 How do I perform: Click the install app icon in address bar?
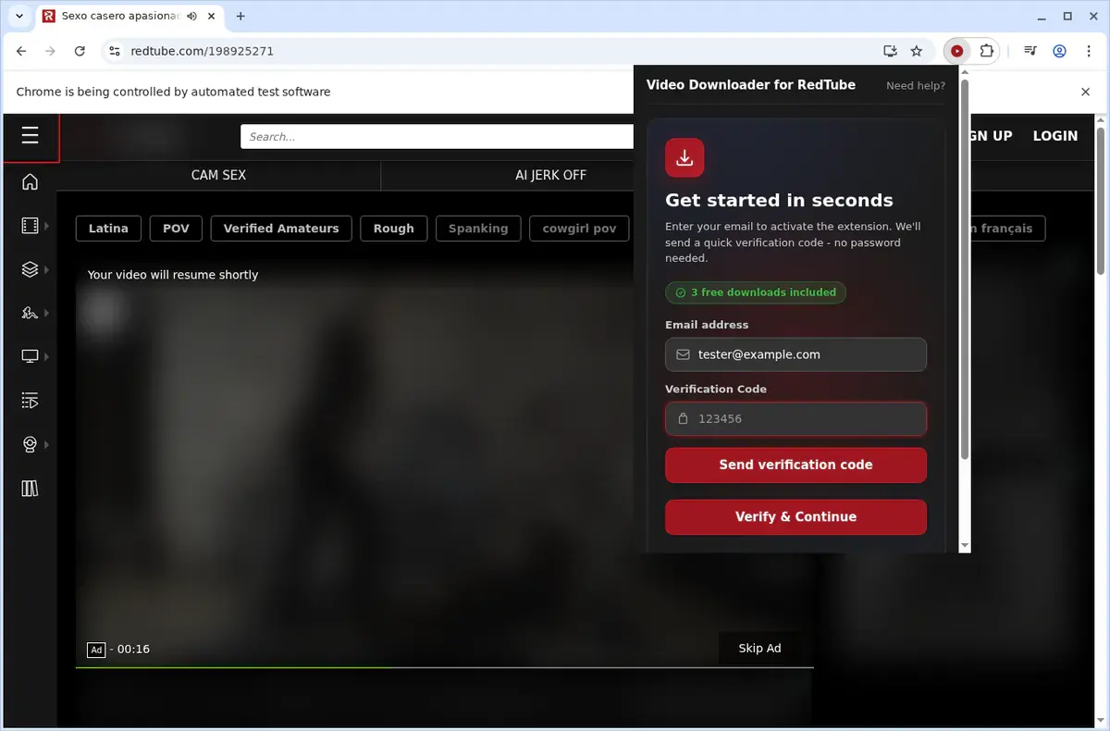point(890,51)
